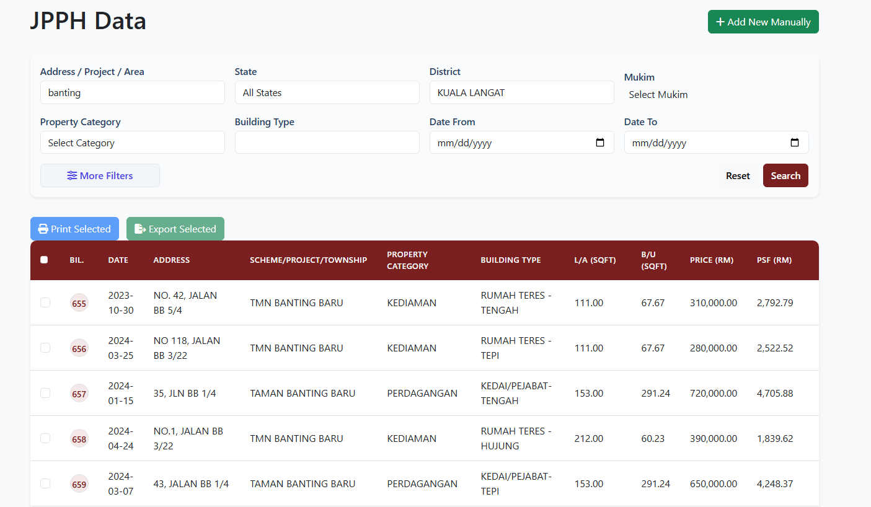Open the District field showing KUALA LANGAT
Image resolution: width=871 pixels, height=507 pixels.
click(521, 92)
